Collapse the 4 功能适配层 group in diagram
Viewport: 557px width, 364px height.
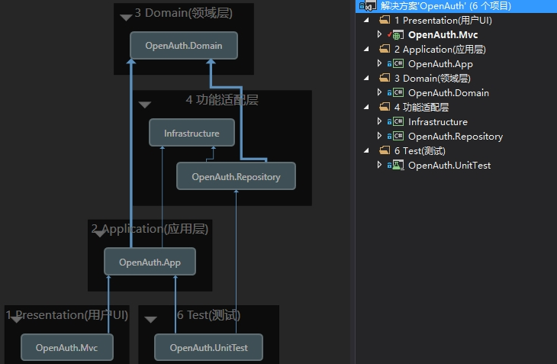coord(145,104)
